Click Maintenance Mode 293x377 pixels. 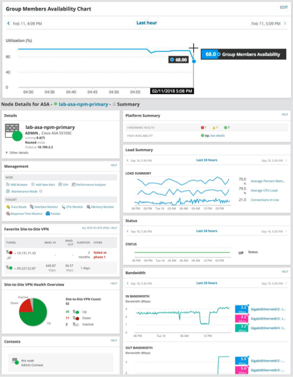[x=21, y=191]
